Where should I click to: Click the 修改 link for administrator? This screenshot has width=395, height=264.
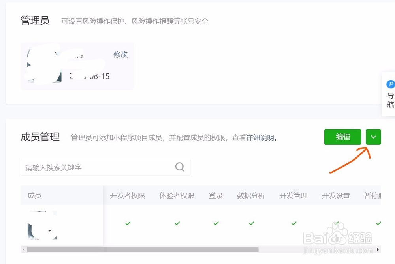(x=120, y=54)
